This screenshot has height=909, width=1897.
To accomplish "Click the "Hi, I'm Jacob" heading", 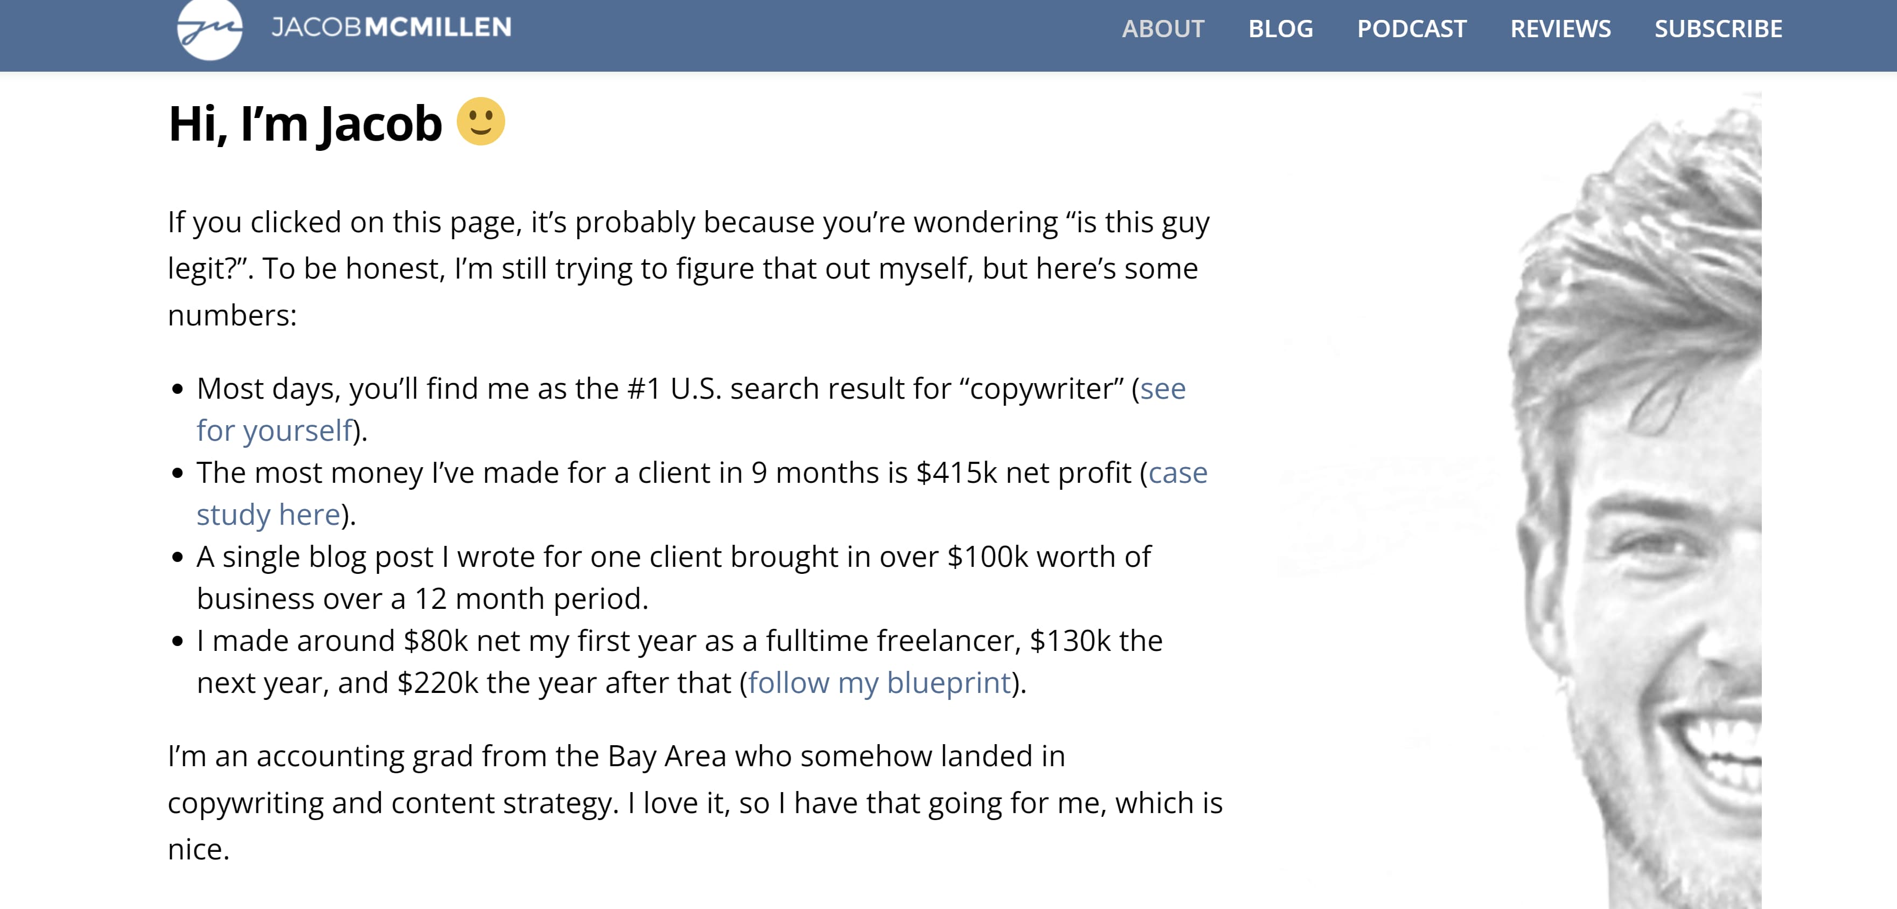I will coord(305,124).
